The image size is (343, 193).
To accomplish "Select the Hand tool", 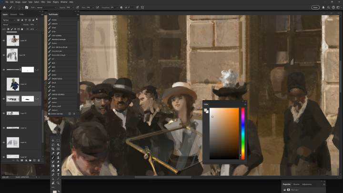I will pos(53,183).
